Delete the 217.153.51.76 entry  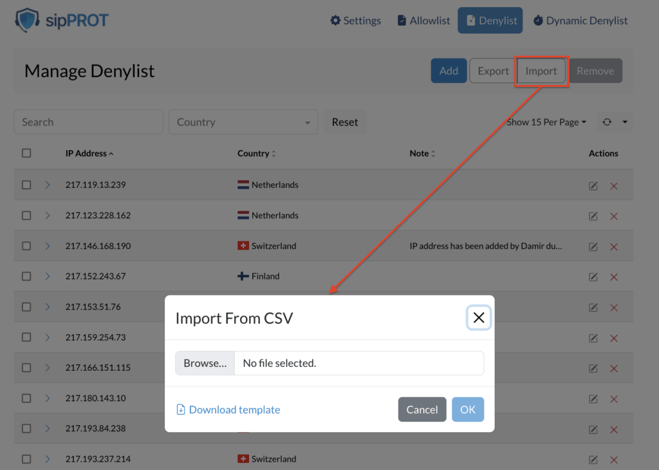[x=613, y=308]
